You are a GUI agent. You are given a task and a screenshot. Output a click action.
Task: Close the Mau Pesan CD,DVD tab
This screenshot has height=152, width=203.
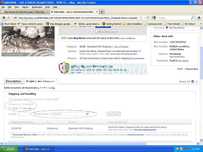[x=47, y=12]
